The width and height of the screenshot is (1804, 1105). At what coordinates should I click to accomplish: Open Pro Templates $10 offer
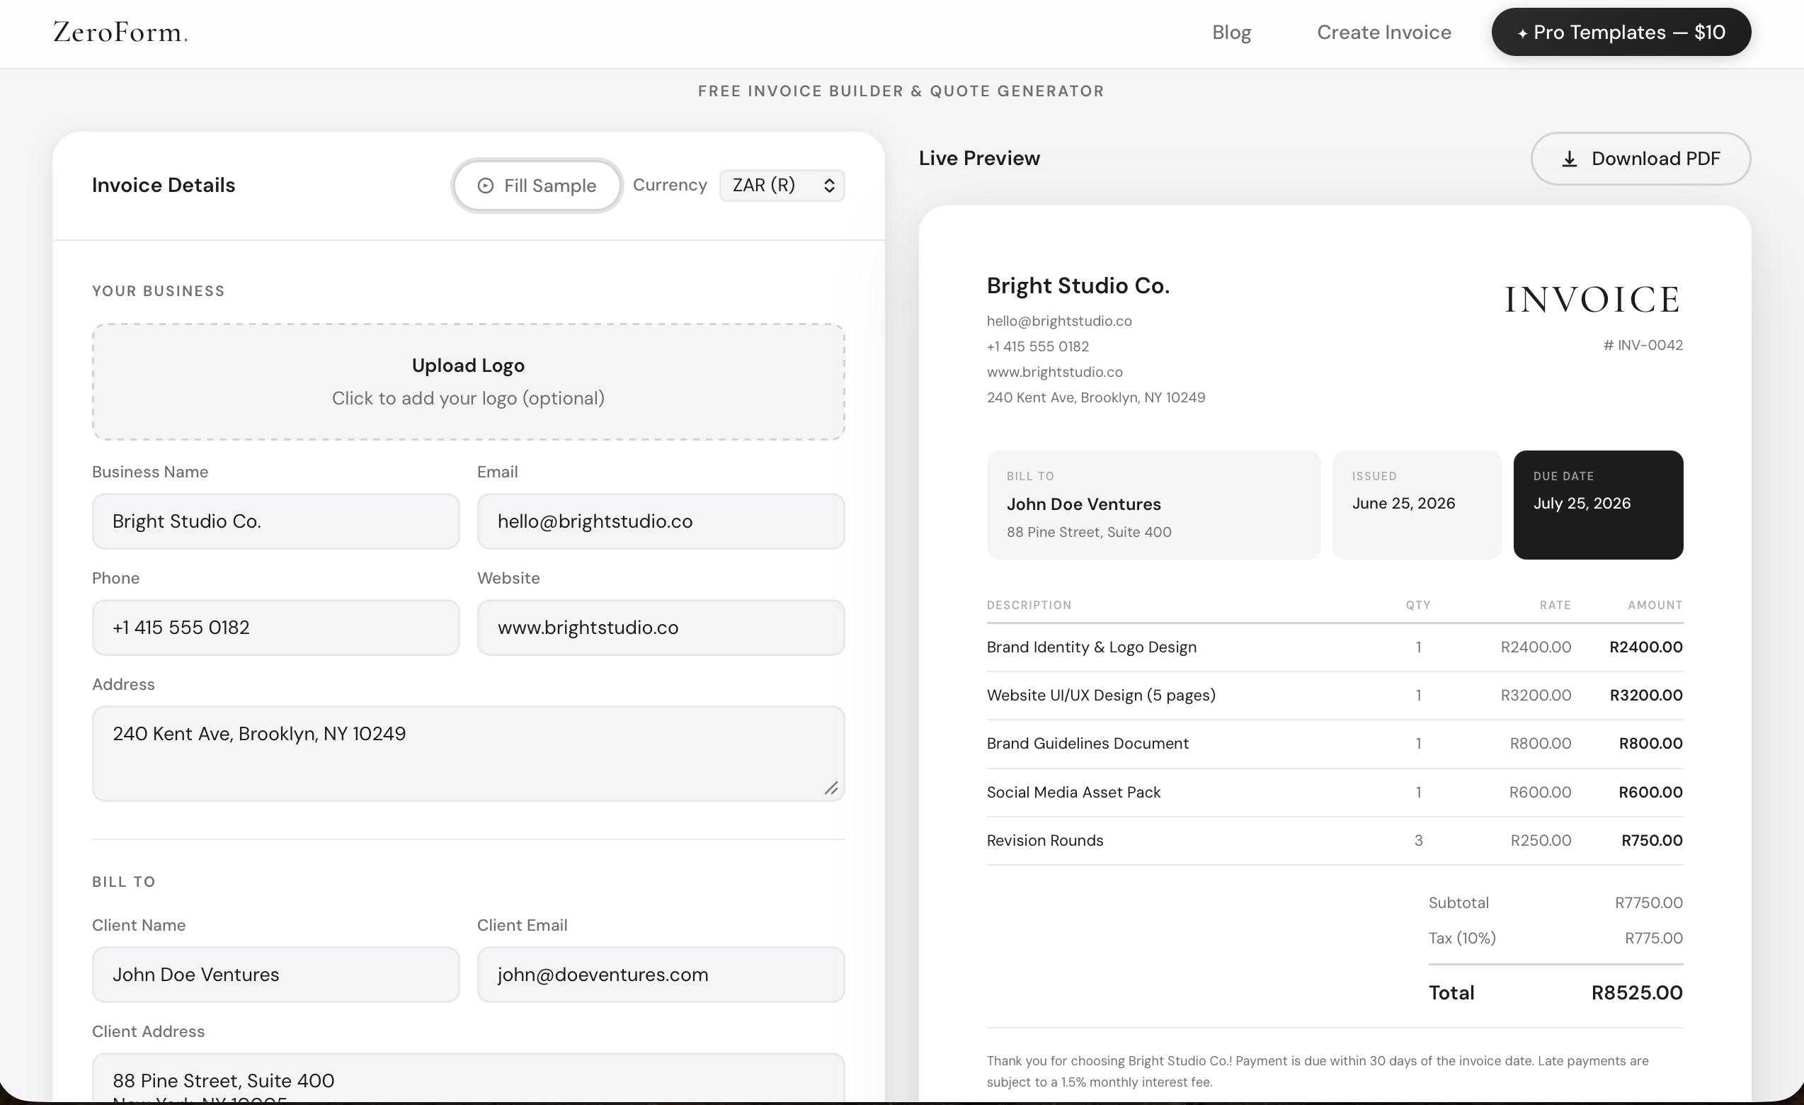tap(1621, 32)
